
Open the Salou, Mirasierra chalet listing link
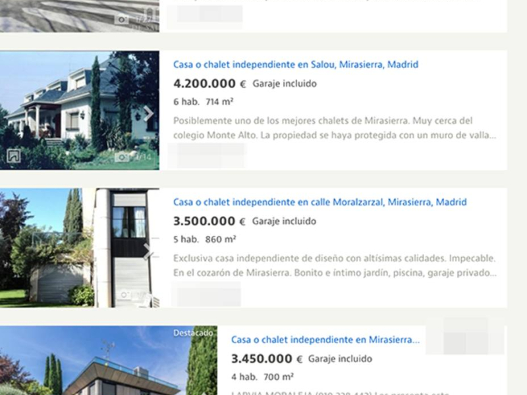(296, 65)
